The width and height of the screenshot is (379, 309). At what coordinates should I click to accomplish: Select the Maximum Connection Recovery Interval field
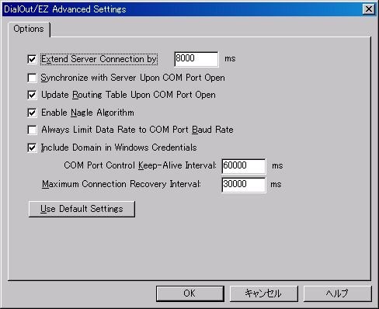tap(244, 185)
